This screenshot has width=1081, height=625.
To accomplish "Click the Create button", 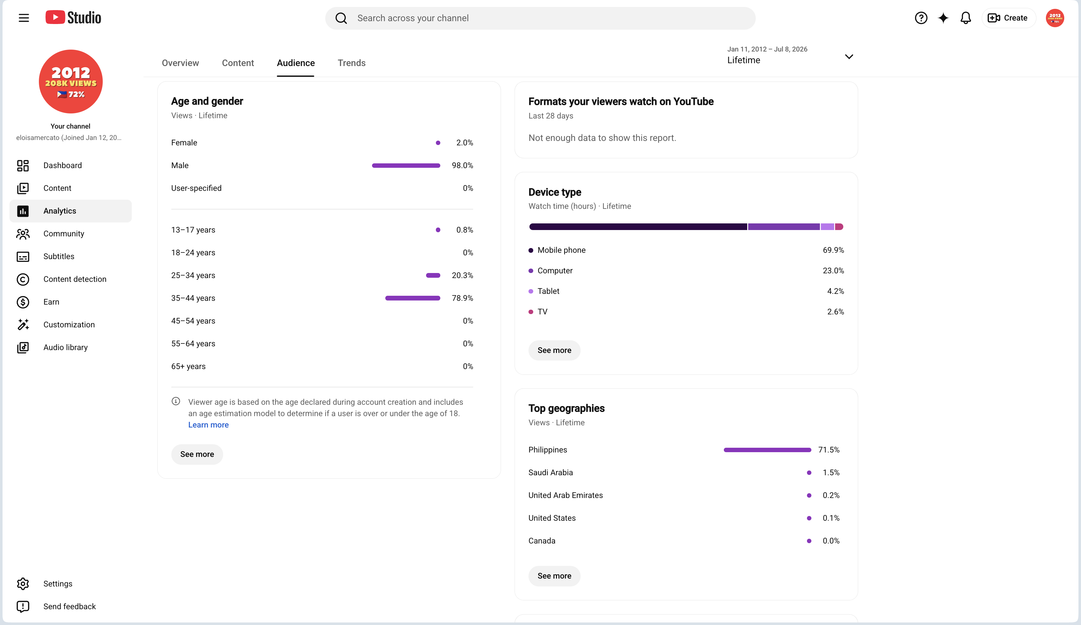I will [1008, 18].
